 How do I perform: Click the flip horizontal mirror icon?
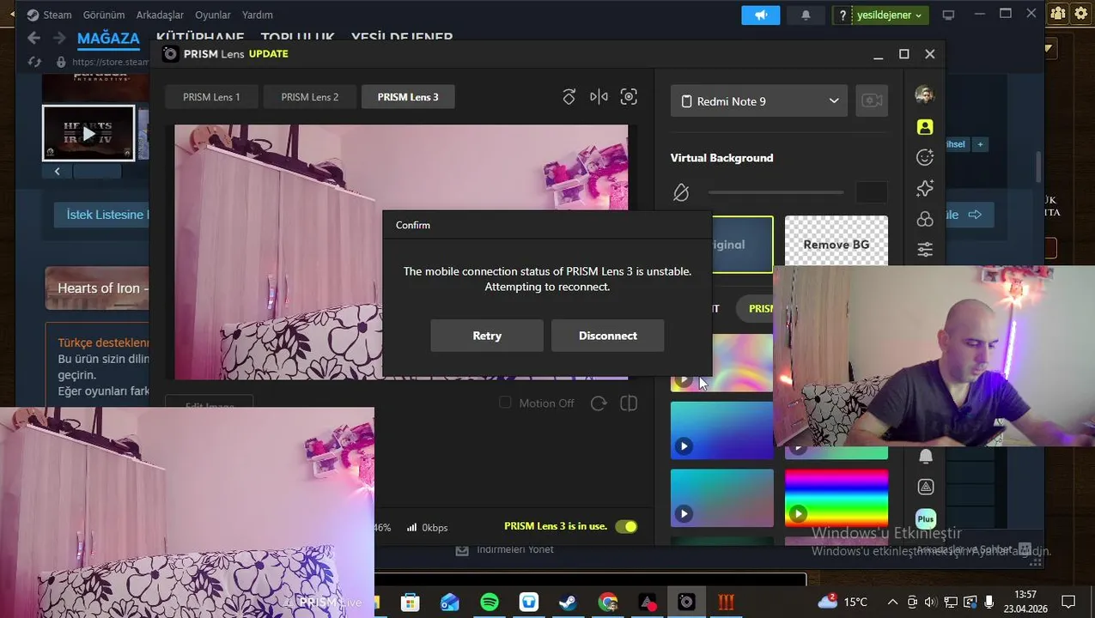pyautogui.click(x=599, y=97)
